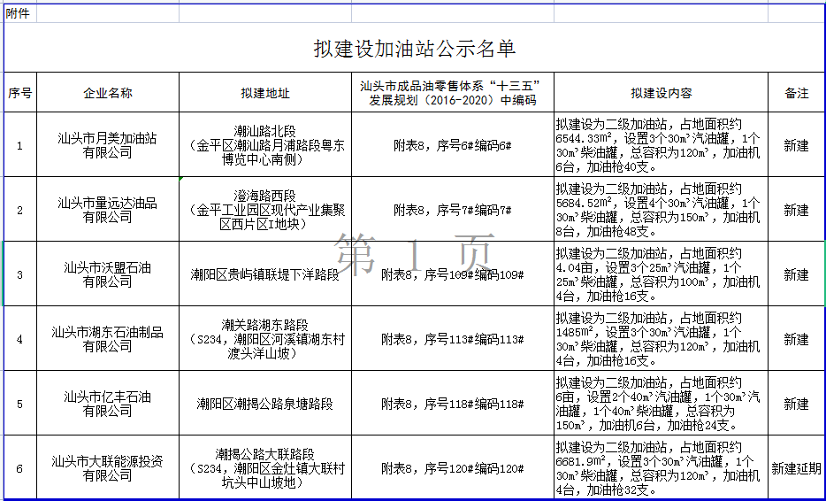
Task: Select code cell 序号113#编码113#
Action: pyautogui.click(x=453, y=339)
